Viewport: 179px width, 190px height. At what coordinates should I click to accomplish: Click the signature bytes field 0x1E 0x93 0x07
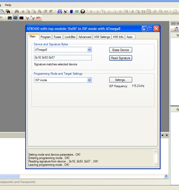(63, 58)
